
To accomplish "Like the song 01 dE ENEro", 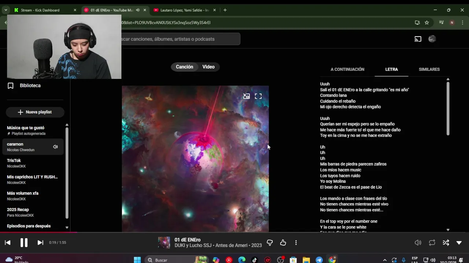I will (283, 243).
